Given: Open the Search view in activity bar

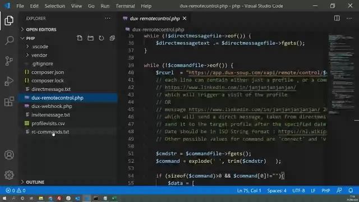Looking at the screenshot, I should point(9,40).
